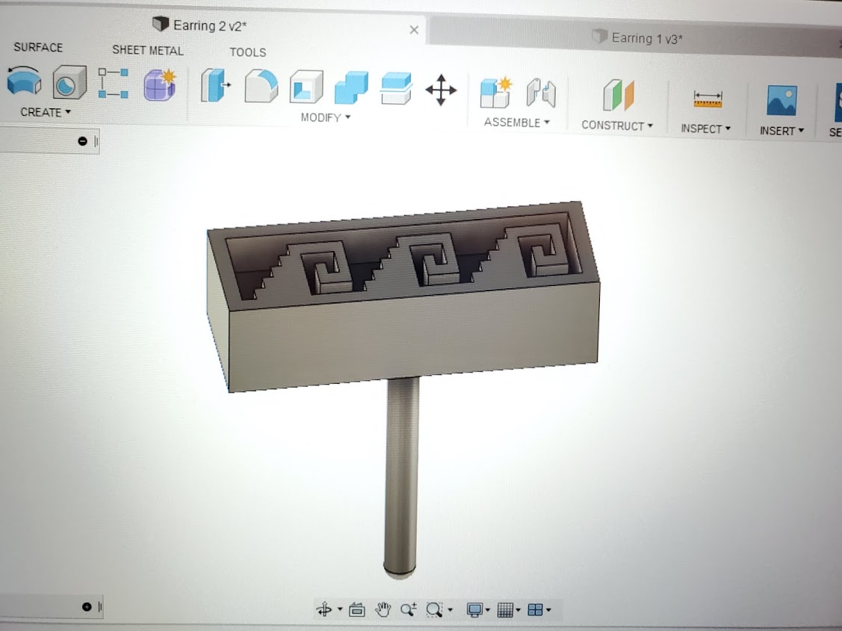The image size is (842, 631).
Task: Open the Measure tool
Action: tap(708, 99)
